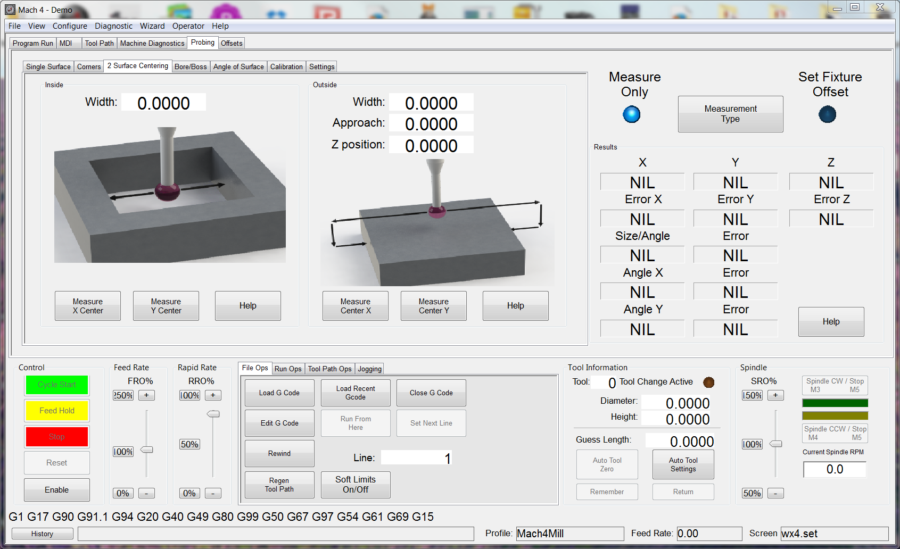Click the Mach 4 application title icon
The height and width of the screenshot is (549, 900).
[10, 10]
